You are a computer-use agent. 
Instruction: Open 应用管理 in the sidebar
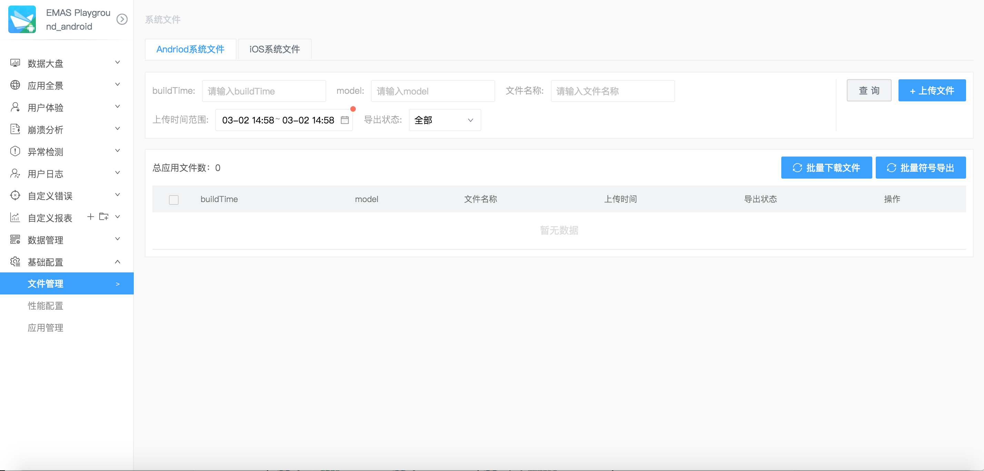[x=46, y=328]
